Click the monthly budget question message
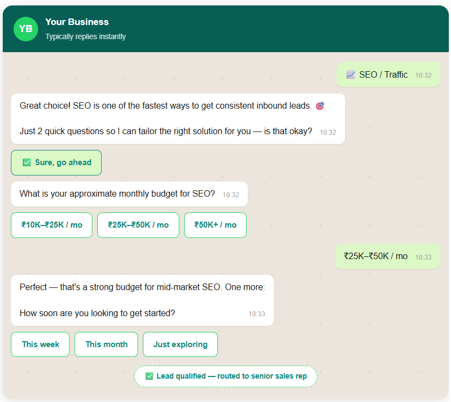451x402 pixels. 129,194
